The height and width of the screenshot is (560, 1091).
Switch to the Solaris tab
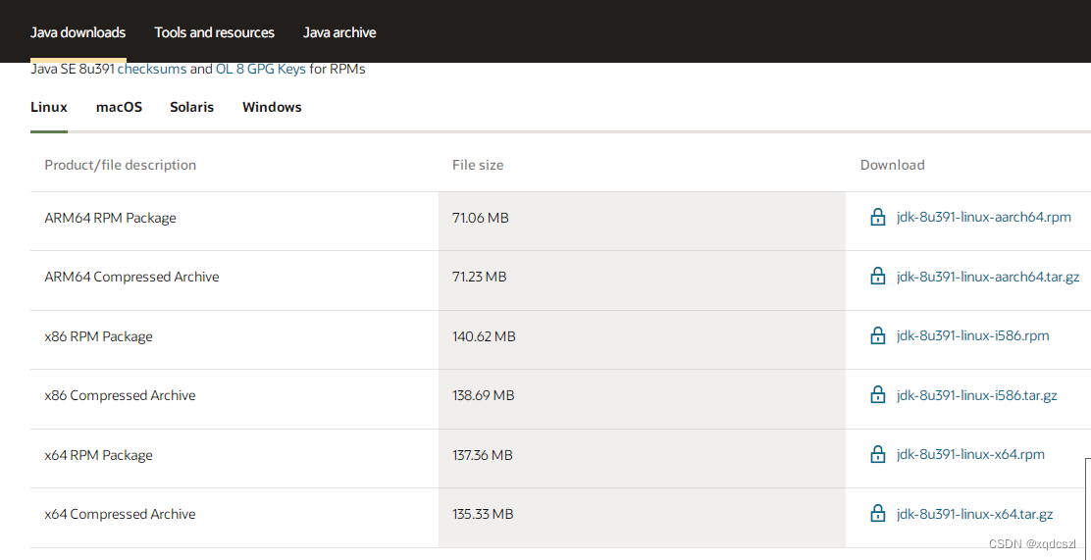click(191, 107)
